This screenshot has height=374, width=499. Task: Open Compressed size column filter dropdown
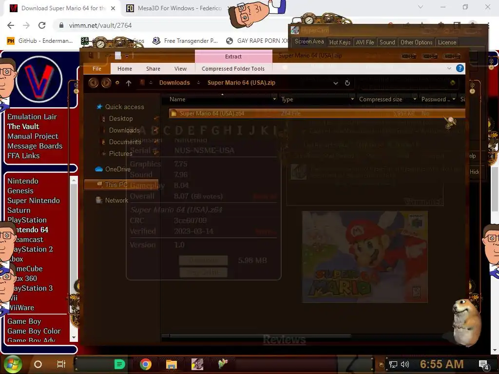point(414,99)
